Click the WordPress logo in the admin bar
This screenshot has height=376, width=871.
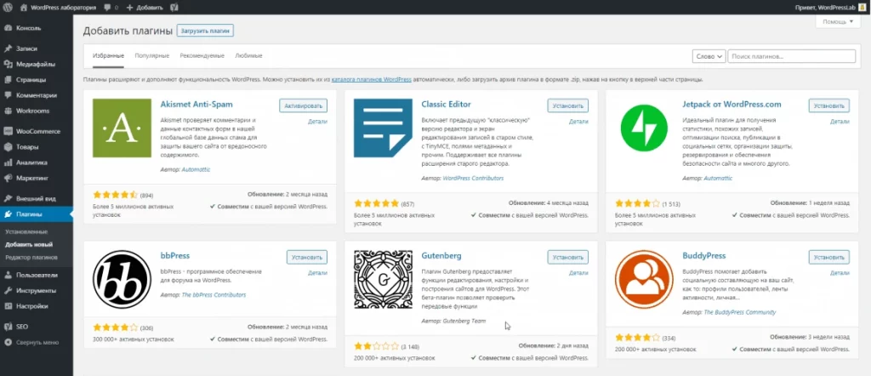click(9, 6)
